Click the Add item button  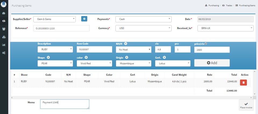pyautogui.click(x=212, y=63)
